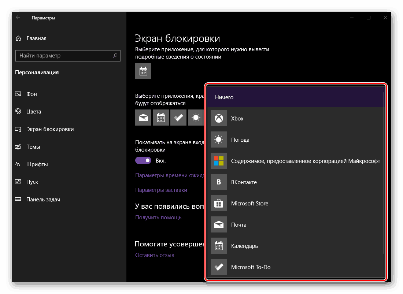This screenshot has width=403, height=294.
Task: Click the Получить помощь link
Action: click(158, 217)
